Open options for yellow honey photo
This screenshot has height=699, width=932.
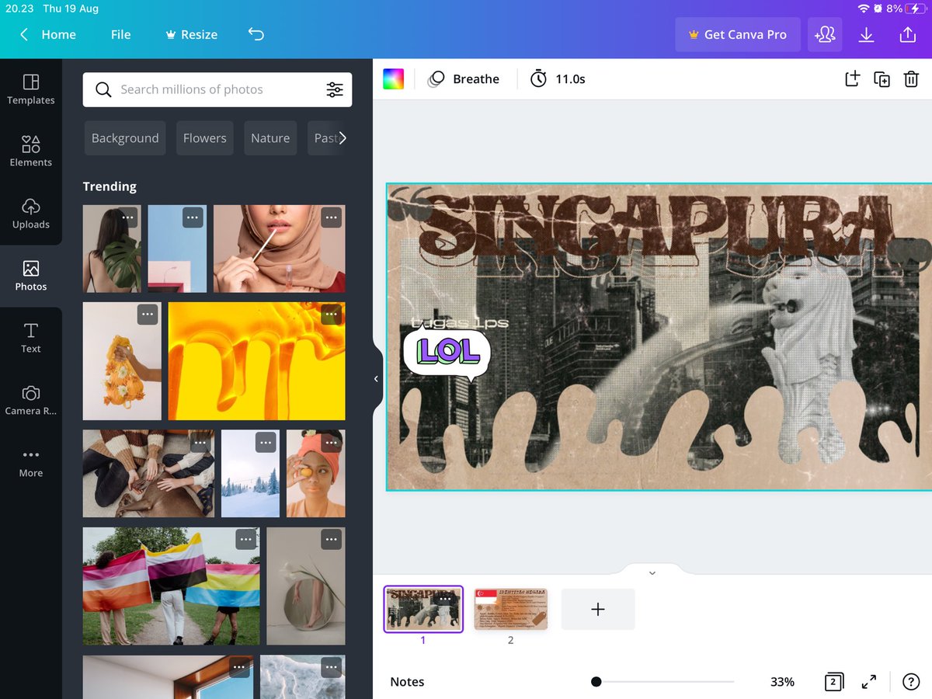[x=332, y=315]
